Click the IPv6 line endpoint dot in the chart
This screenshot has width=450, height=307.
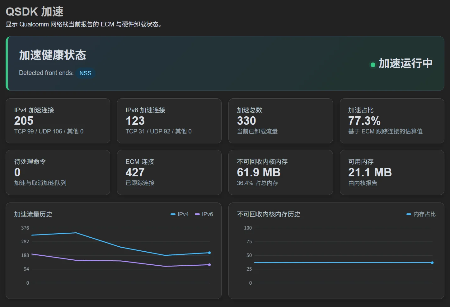pos(209,265)
